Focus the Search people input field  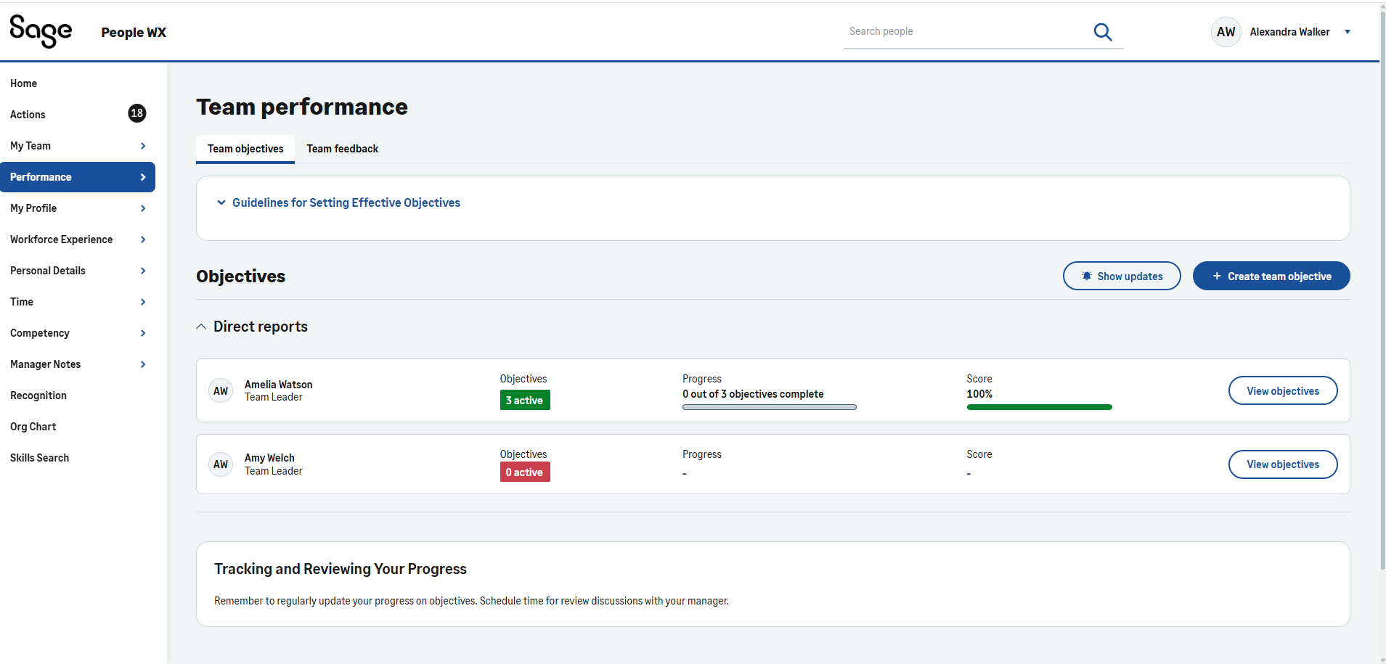pyautogui.click(x=966, y=32)
